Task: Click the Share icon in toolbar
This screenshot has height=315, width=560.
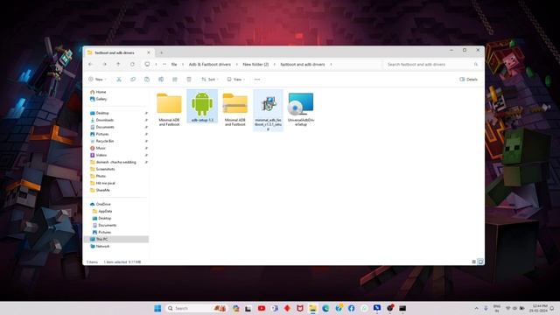Action: 175,80
